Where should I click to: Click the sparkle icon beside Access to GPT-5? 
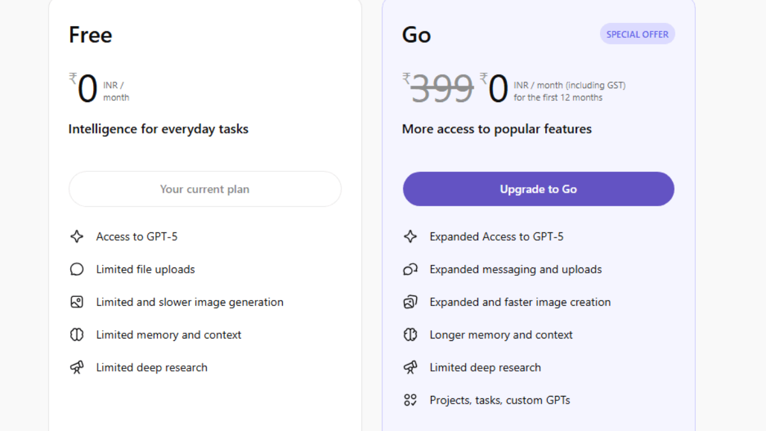(77, 237)
